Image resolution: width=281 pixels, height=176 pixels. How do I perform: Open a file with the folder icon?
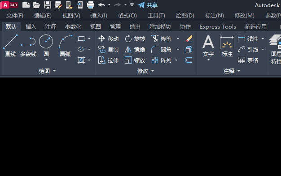(x=37, y=5)
